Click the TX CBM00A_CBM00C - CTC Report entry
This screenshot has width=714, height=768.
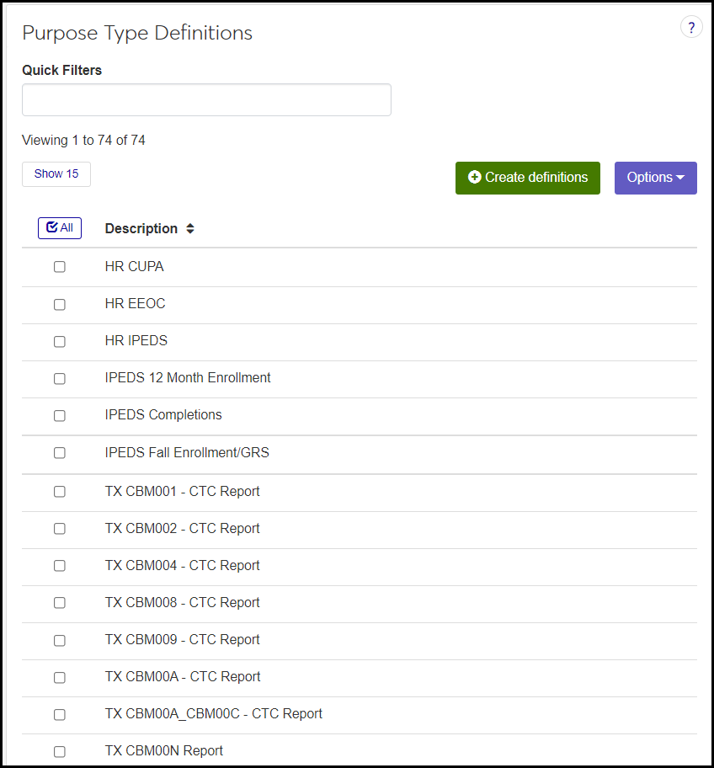(x=213, y=714)
